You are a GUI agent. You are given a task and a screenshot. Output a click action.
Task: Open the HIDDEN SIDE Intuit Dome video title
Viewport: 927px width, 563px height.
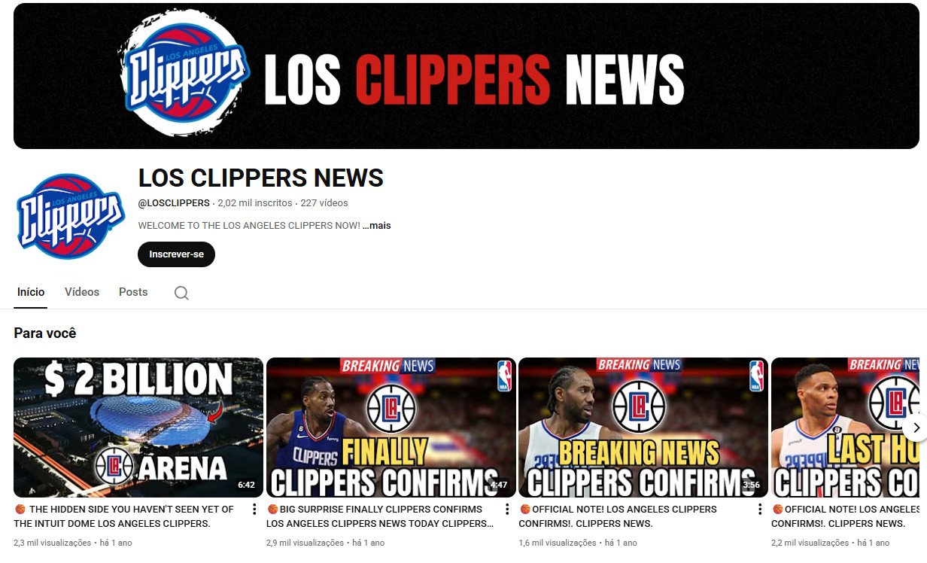tap(120, 516)
